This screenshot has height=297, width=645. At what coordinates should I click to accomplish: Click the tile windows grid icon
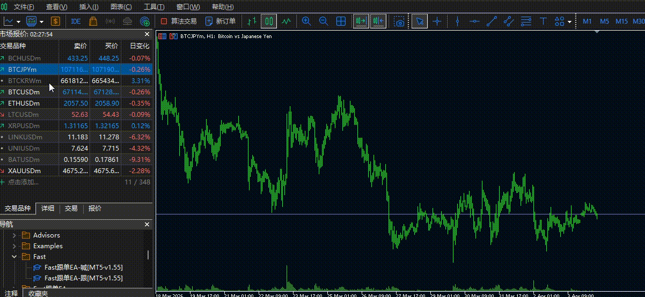(x=341, y=21)
